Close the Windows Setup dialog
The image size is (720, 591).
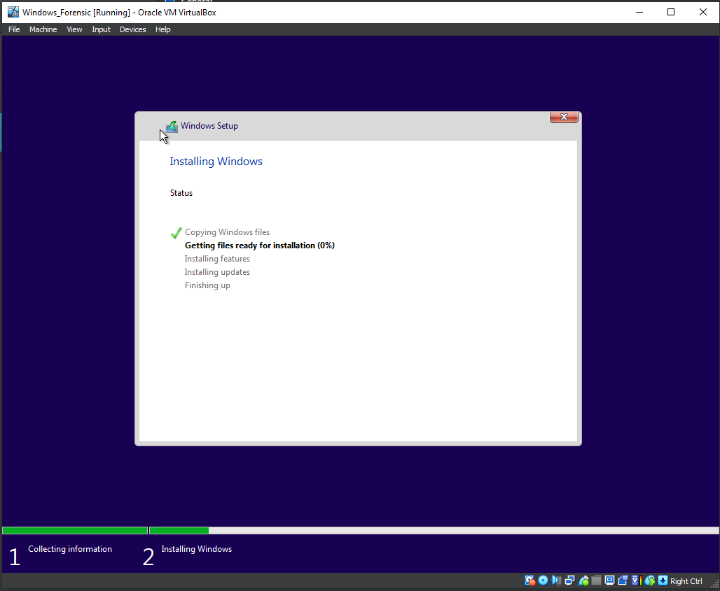(x=564, y=118)
